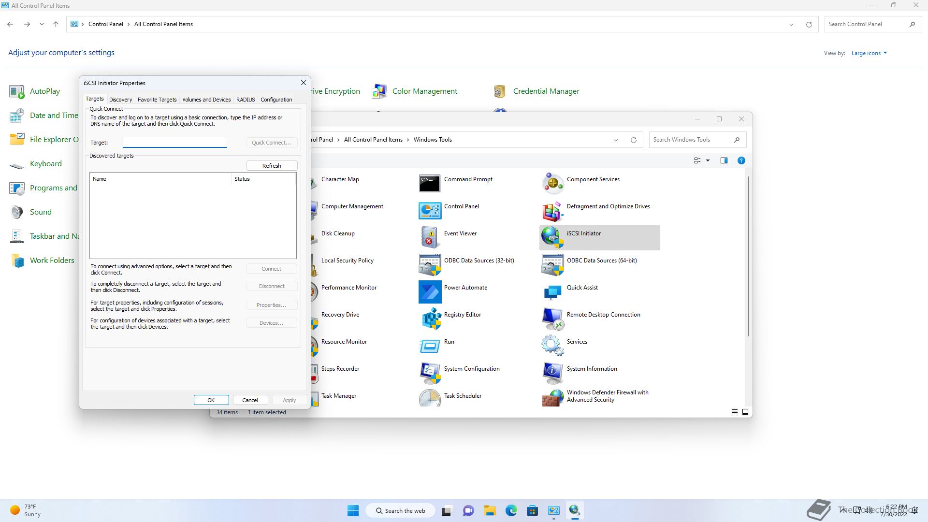
Task: Open Work Folders icon in Control Panel
Action: [x=17, y=261]
